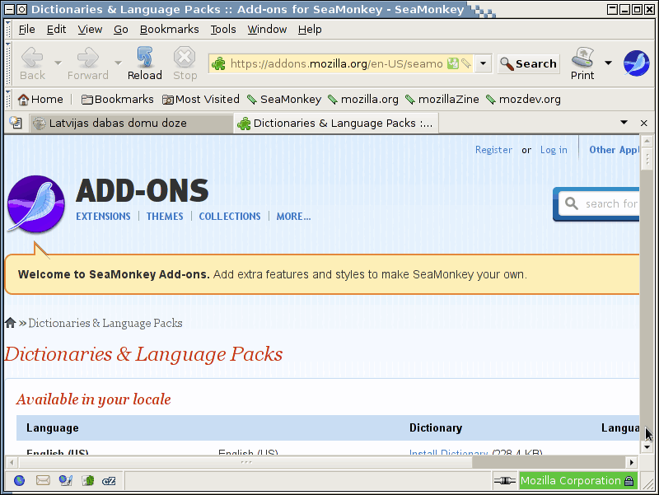Open the Bookmarks menu
This screenshot has height=495, width=659.
coord(170,30)
